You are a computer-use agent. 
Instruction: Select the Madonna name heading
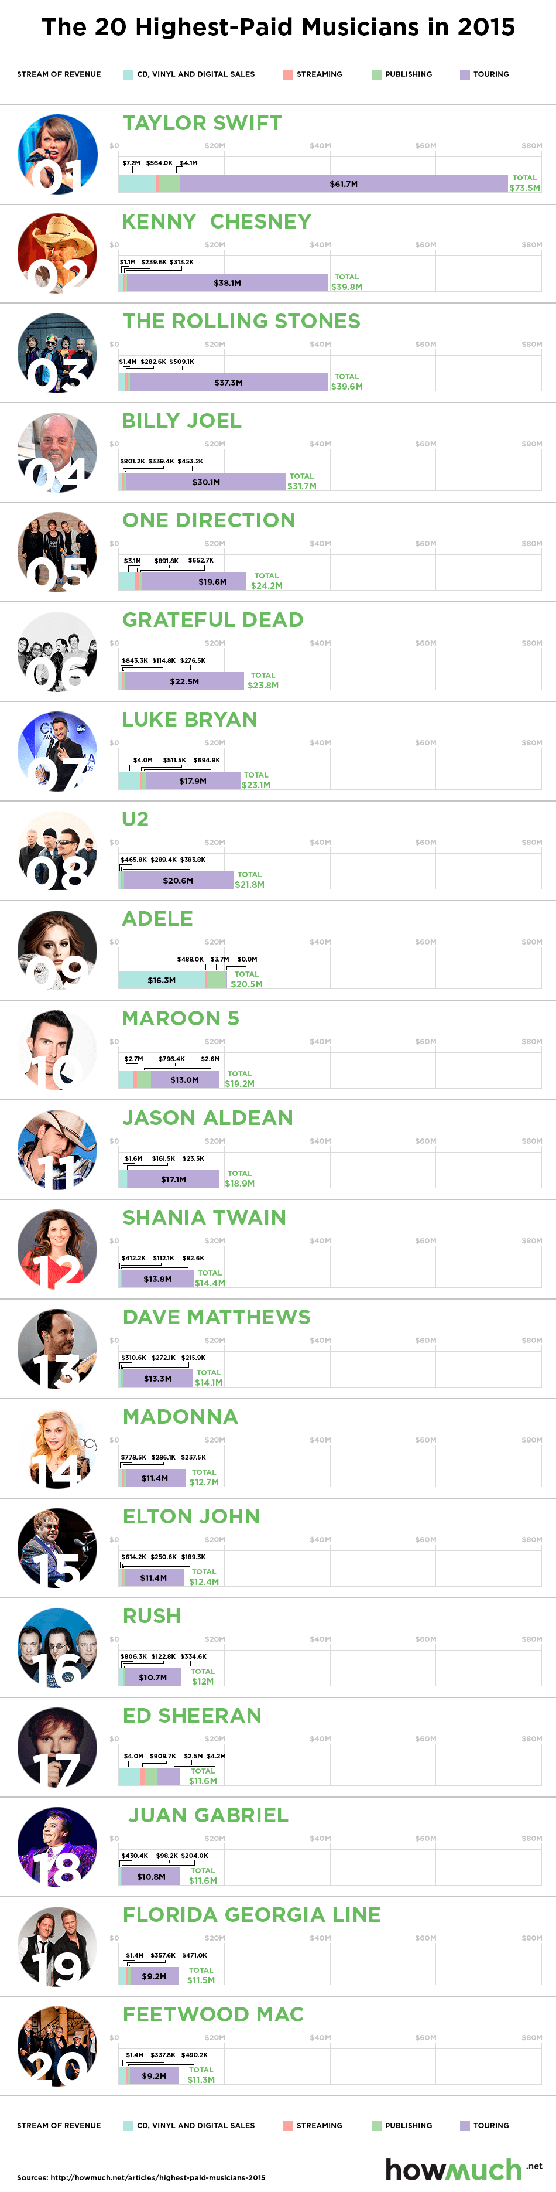tap(180, 1417)
